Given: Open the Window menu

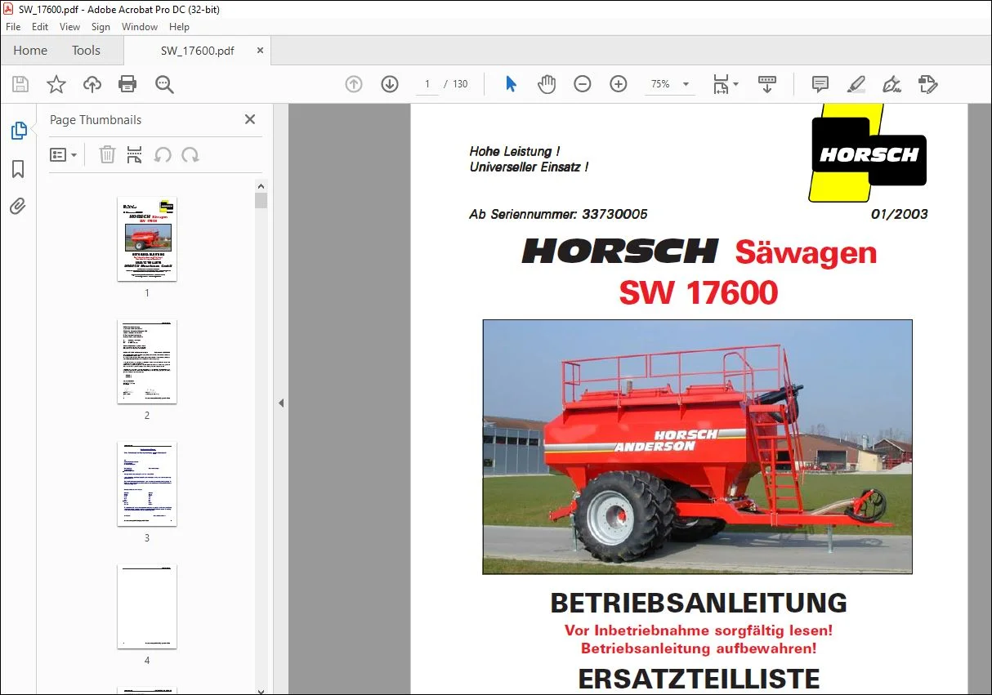Looking at the screenshot, I should 140,27.
